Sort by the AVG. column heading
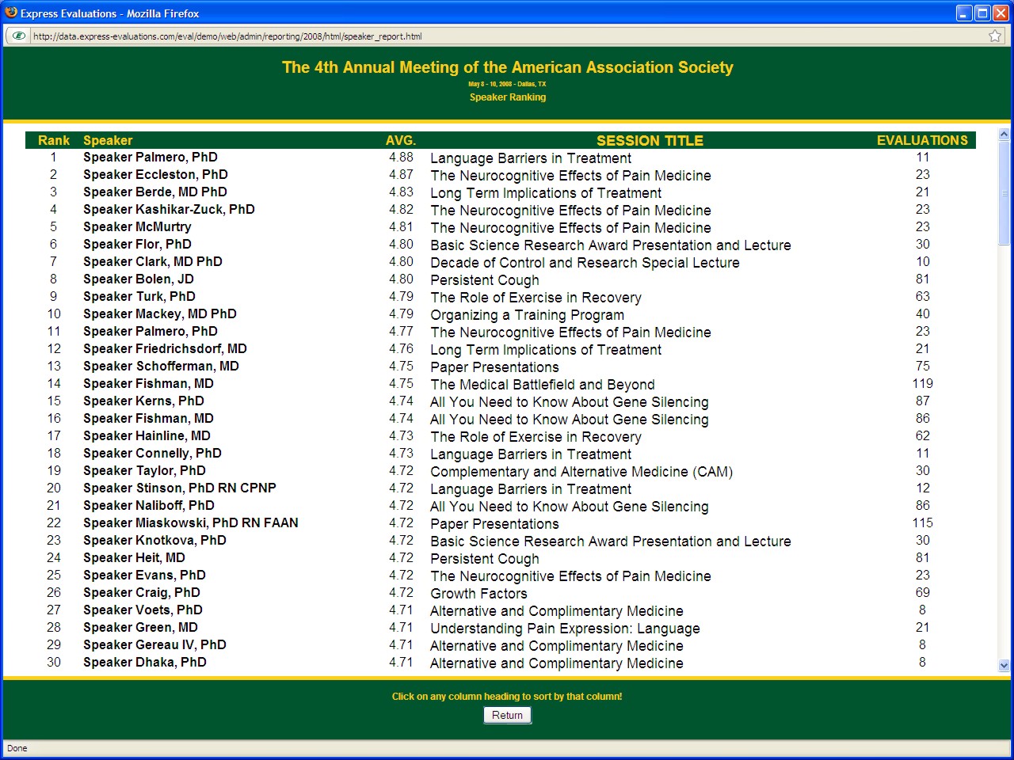Viewport: 1014px width, 760px height. [x=400, y=140]
